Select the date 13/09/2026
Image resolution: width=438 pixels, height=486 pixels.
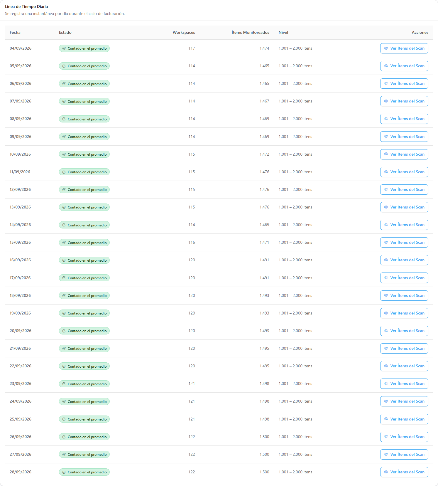point(20,207)
